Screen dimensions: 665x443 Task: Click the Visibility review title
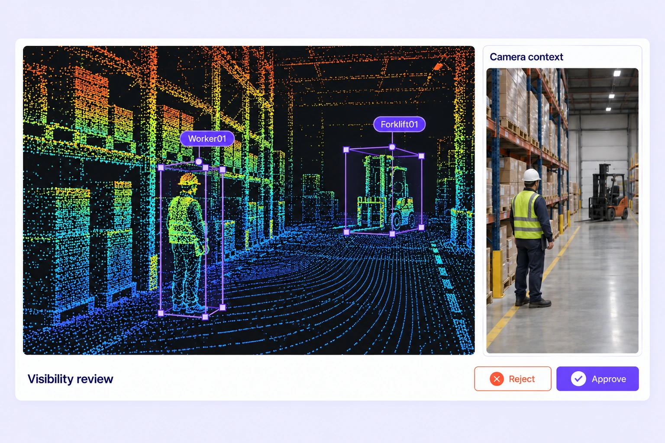[x=70, y=379]
